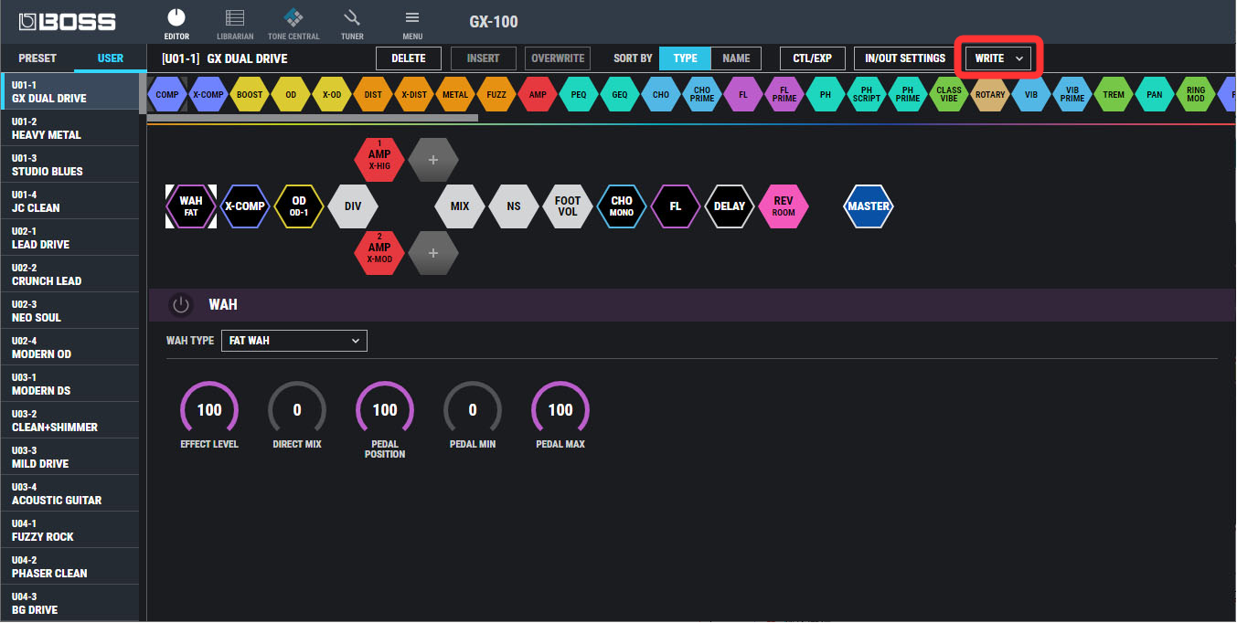Select the U03-2 CLEAN+SHIMMER patch
Viewport: 1237px width, 623px height.
pyautogui.click(x=69, y=420)
